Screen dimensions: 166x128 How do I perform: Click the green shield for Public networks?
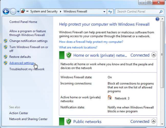pyautogui.click(x=69, y=121)
